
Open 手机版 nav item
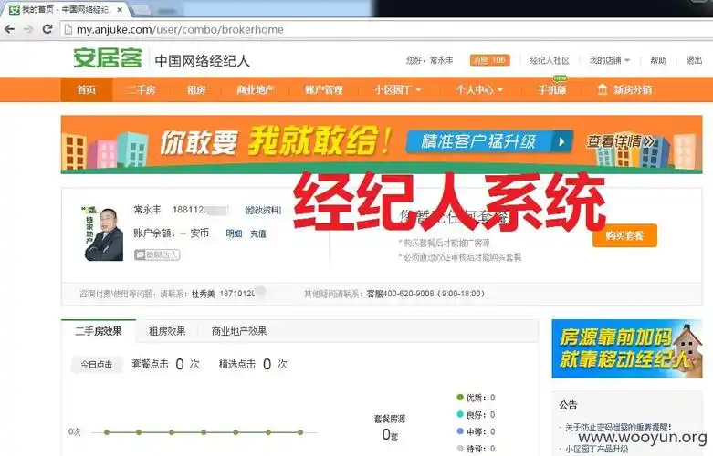(x=552, y=89)
